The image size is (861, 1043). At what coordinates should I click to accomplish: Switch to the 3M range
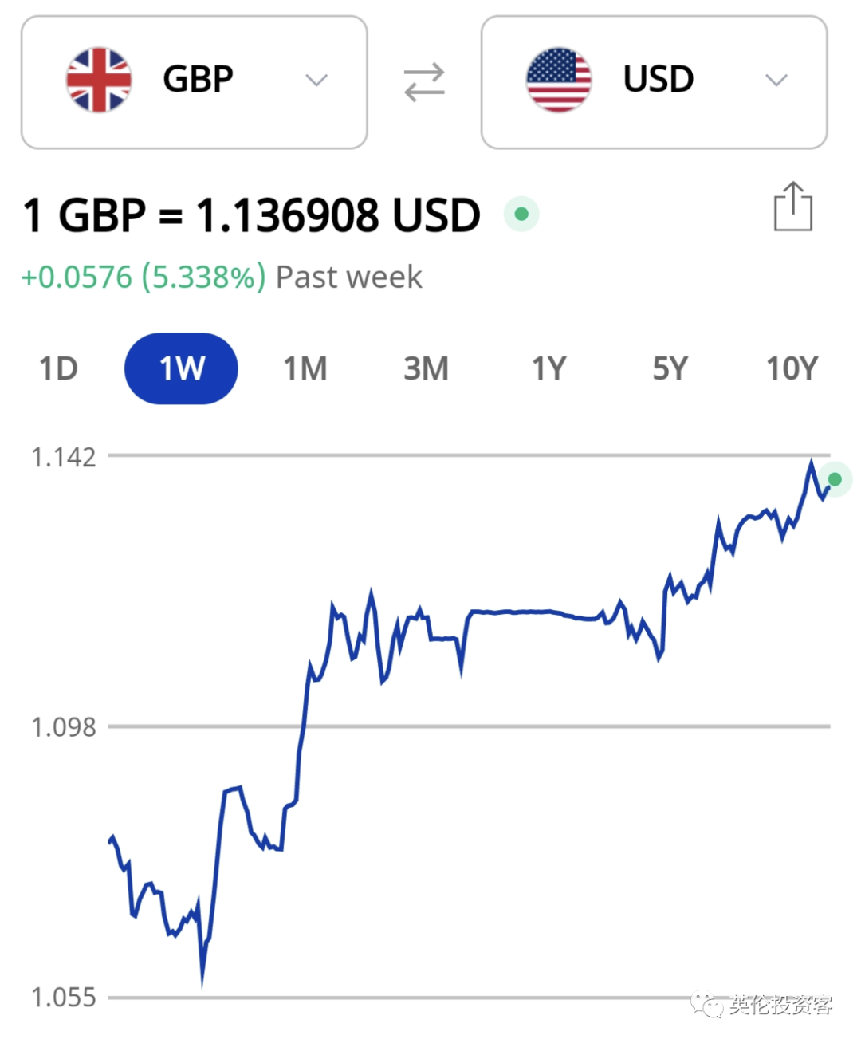point(427,368)
